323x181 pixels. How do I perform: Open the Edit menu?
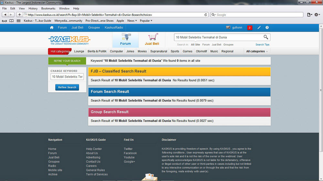tap(13, 8)
